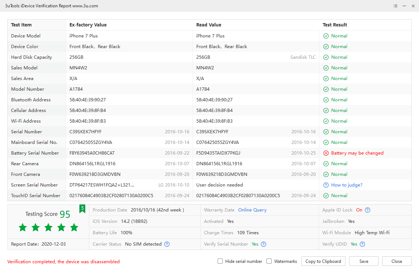Minimize the verification report window

pos(404,6)
